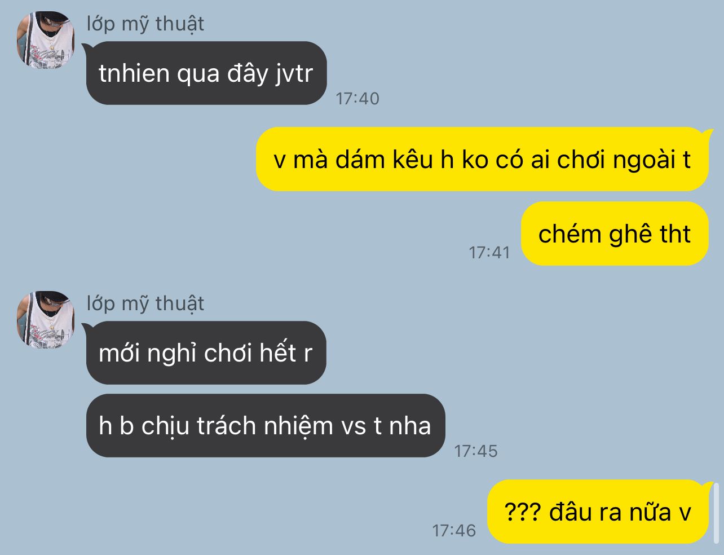Select the yellow "chém ghê tht" message

point(615,234)
